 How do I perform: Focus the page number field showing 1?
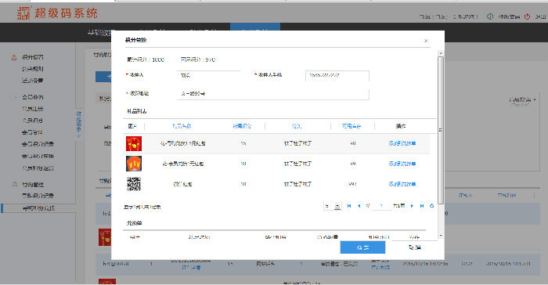(381, 206)
